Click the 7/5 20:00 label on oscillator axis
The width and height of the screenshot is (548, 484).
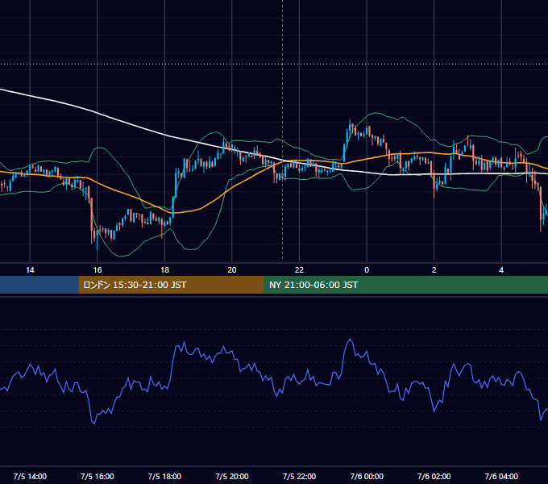(232, 477)
